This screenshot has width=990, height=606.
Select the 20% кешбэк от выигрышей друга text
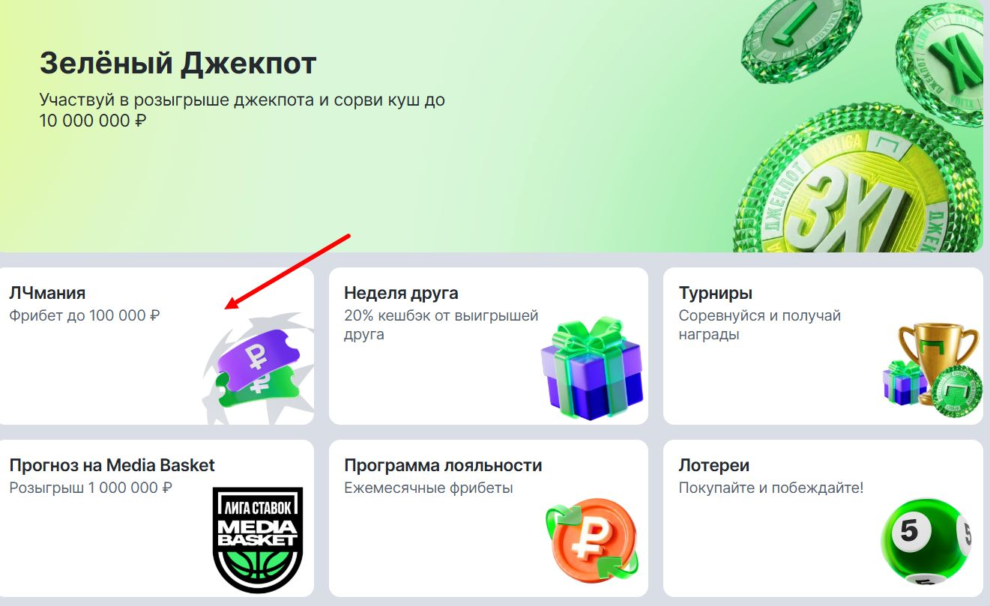coord(441,325)
